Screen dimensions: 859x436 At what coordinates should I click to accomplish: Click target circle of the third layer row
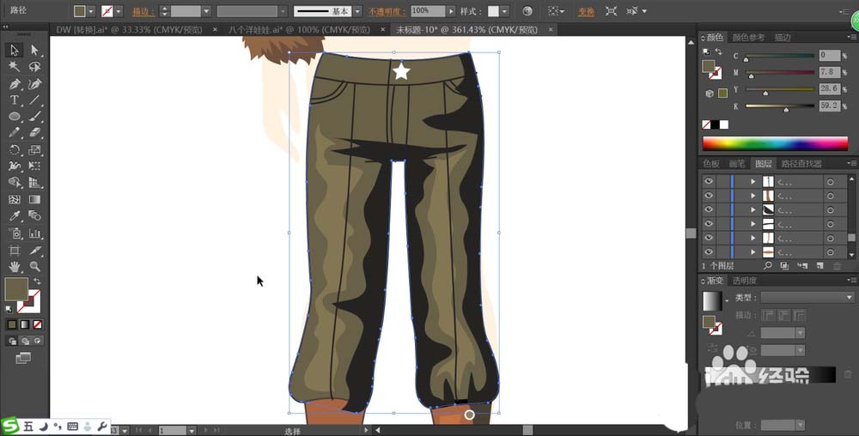(831, 209)
